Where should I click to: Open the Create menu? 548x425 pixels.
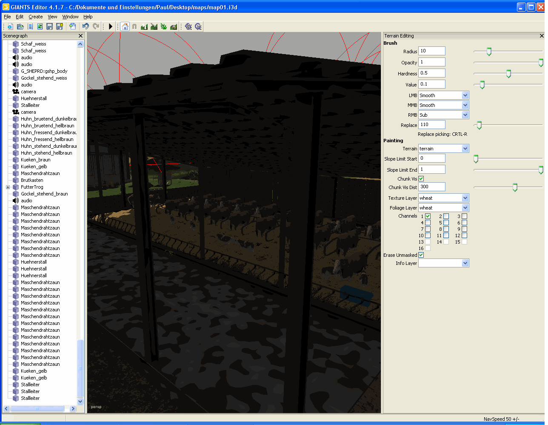(x=36, y=17)
